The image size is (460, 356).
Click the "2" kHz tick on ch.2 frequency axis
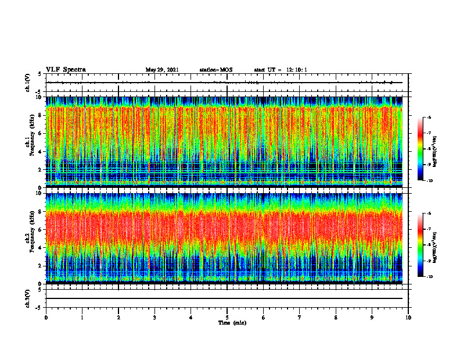[41, 266]
